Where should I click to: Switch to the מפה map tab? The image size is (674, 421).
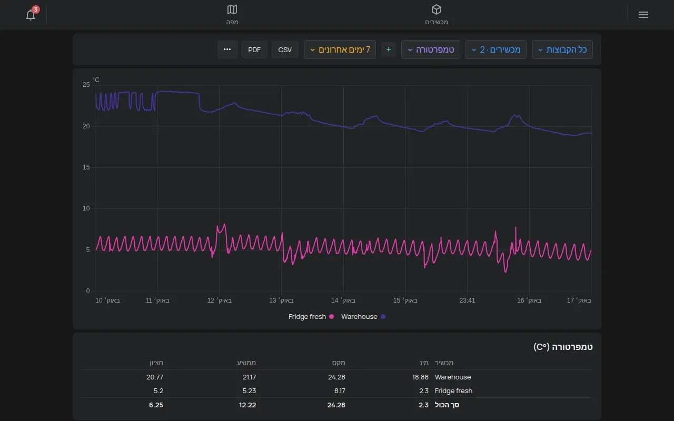[232, 15]
